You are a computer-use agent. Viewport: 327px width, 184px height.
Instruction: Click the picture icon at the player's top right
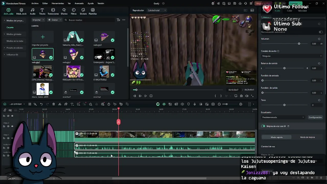(252, 10)
